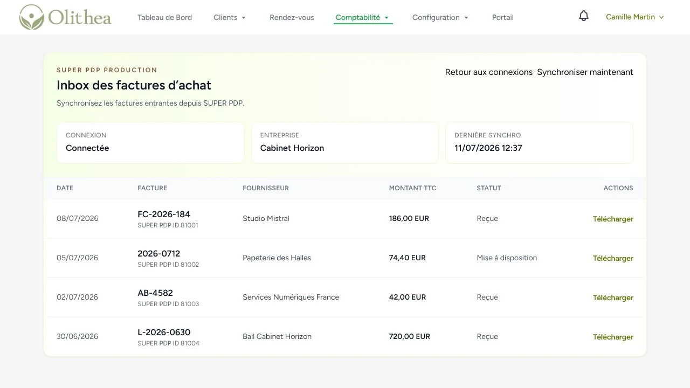
Task: Click the supplier Services Numériques France
Action: point(291,297)
